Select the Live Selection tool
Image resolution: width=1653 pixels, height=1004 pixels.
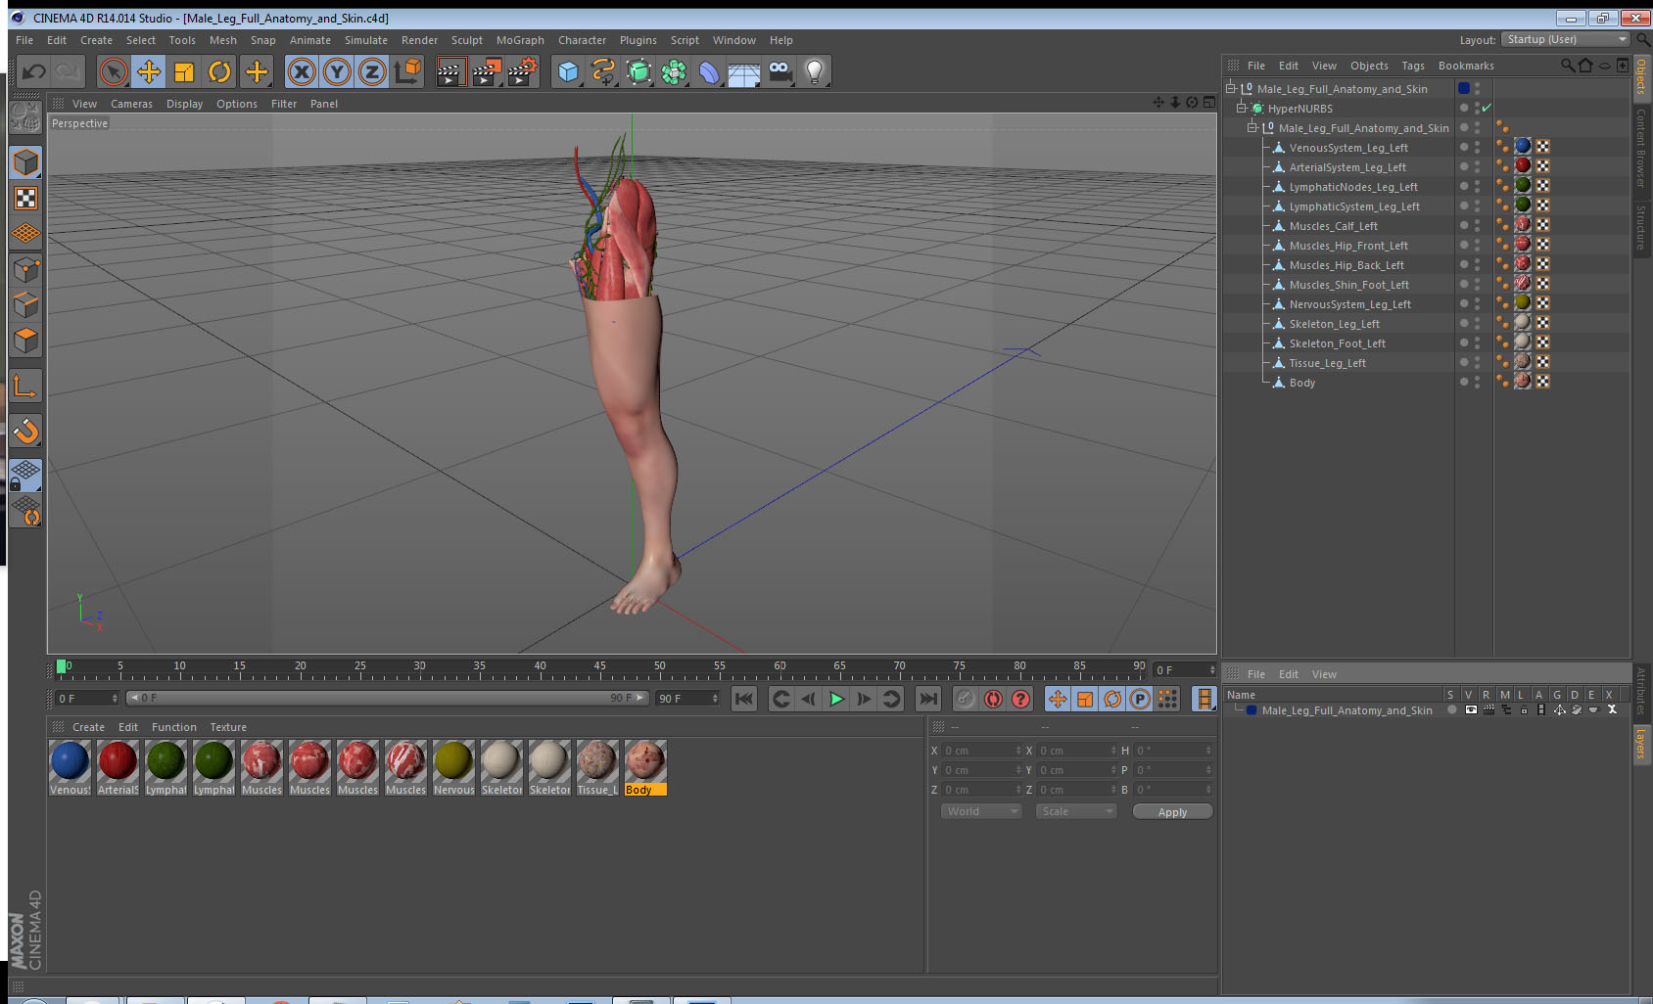point(114,71)
